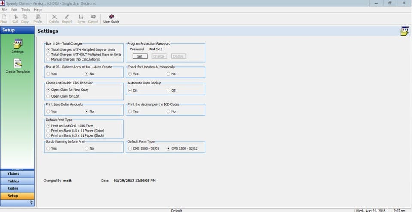The image size is (412, 212).
Task: Click Default in the status bar
Action: click(176, 210)
